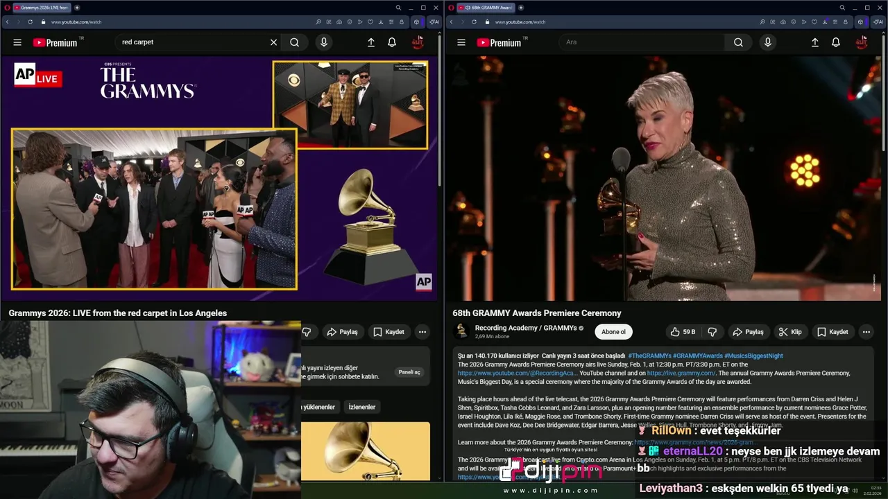Select the 'İzlenenler' filter chip

(x=361, y=407)
